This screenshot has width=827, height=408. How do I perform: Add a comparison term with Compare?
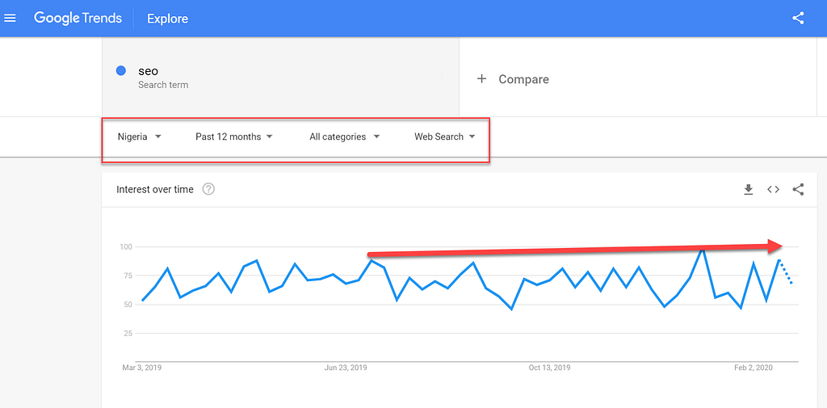click(513, 79)
